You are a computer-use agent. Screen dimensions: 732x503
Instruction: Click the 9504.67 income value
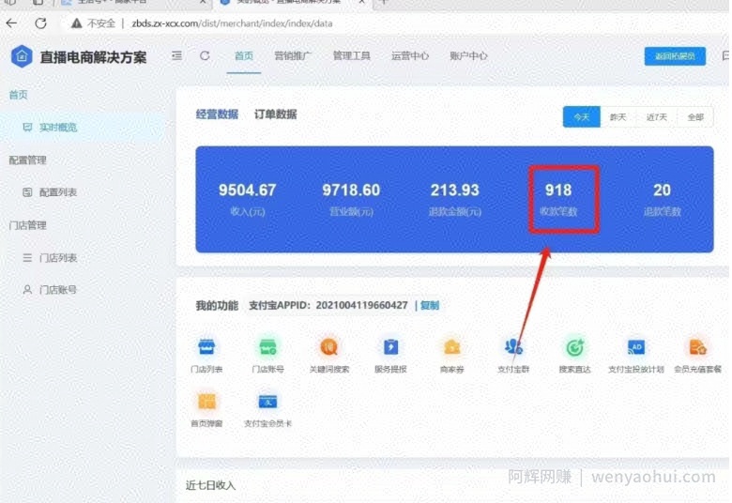click(248, 191)
